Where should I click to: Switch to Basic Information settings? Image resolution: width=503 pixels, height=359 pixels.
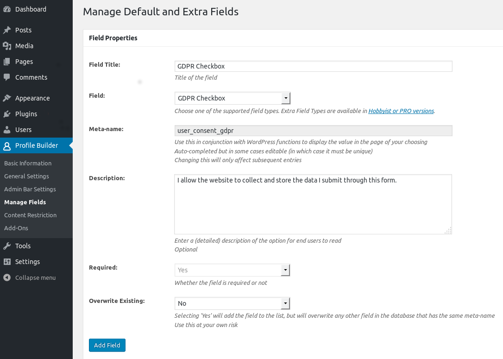[x=28, y=163]
